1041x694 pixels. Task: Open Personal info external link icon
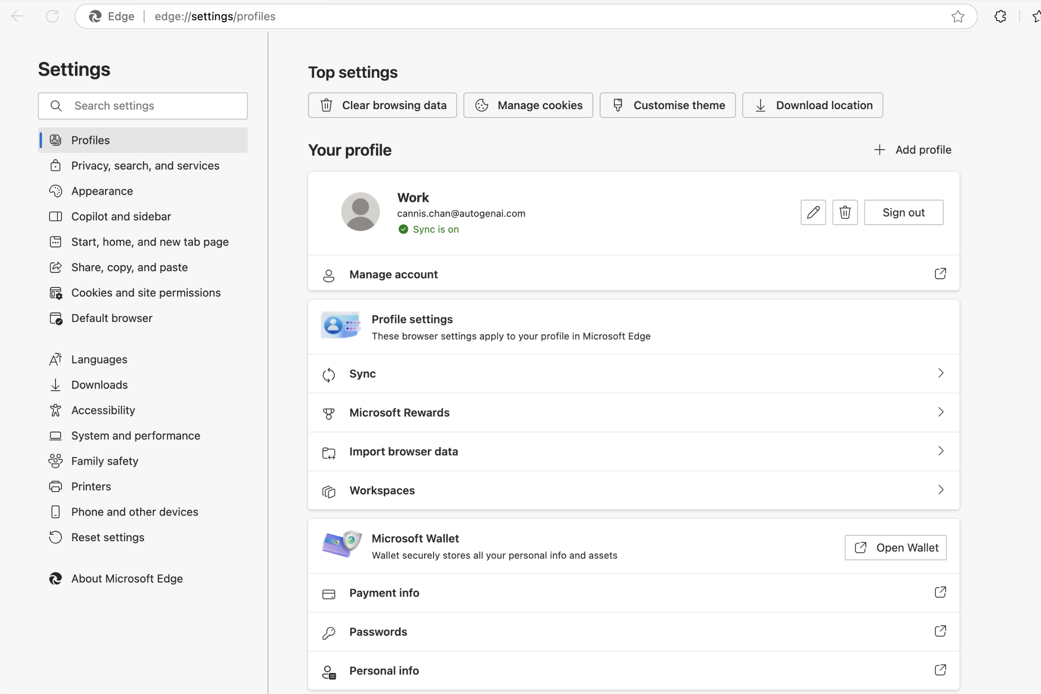940,670
